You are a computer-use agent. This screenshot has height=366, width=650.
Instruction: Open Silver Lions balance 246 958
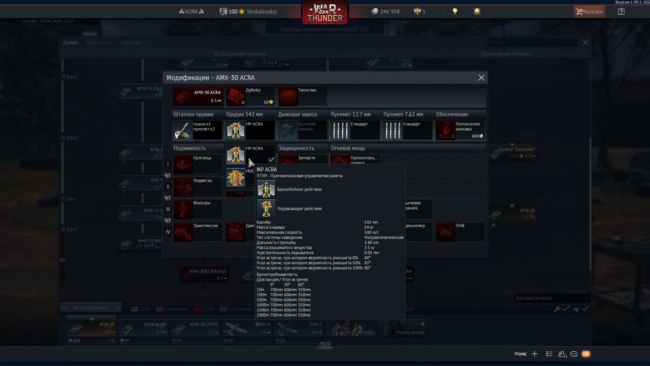click(384, 11)
